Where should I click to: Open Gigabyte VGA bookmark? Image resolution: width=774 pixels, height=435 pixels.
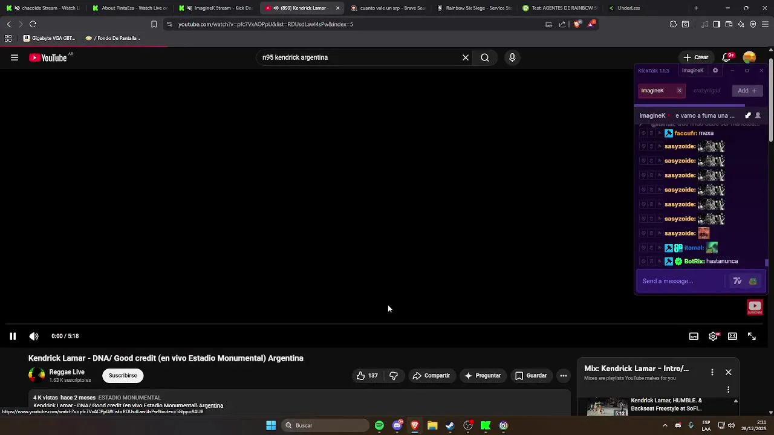pyautogui.click(x=49, y=38)
